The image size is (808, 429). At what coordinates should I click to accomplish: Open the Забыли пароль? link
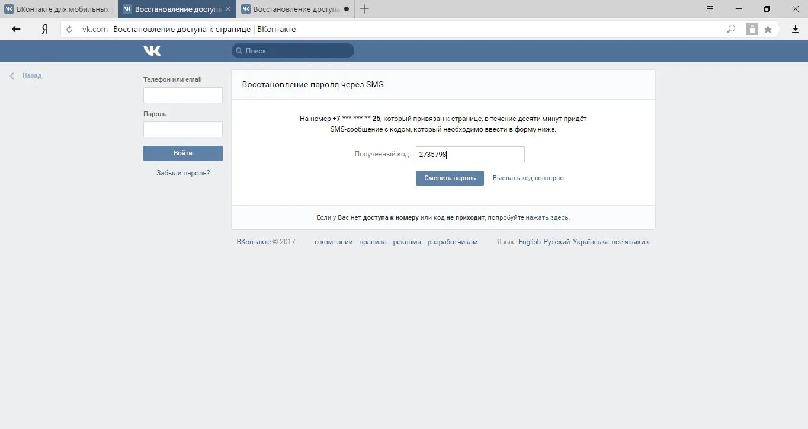(x=183, y=173)
